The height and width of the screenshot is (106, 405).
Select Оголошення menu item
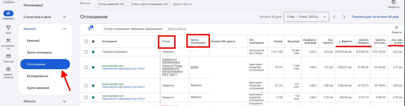coord(45,64)
